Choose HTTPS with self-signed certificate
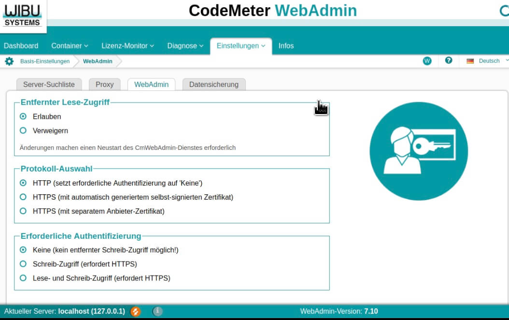Image resolution: width=509 pixels, height=320 pixels. pyautogui.click(x=23, y=197)
